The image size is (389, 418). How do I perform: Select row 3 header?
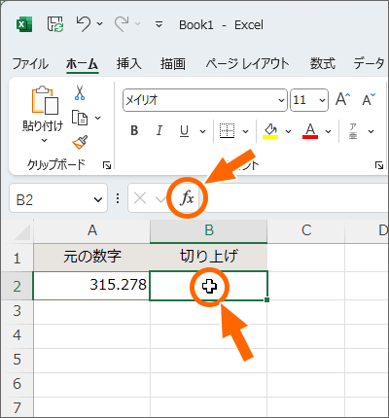(18, 311)
